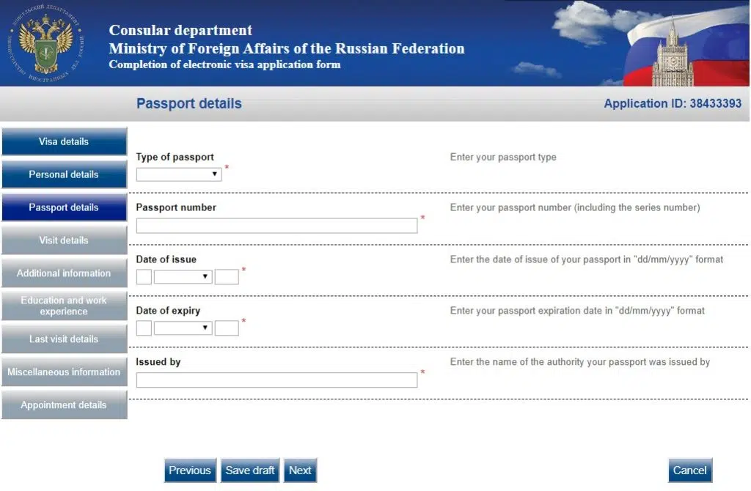Click the Foreign Ministry building image
Image resolution: width=751 pixels, height=491 pixels.
(x=673, y=55)
